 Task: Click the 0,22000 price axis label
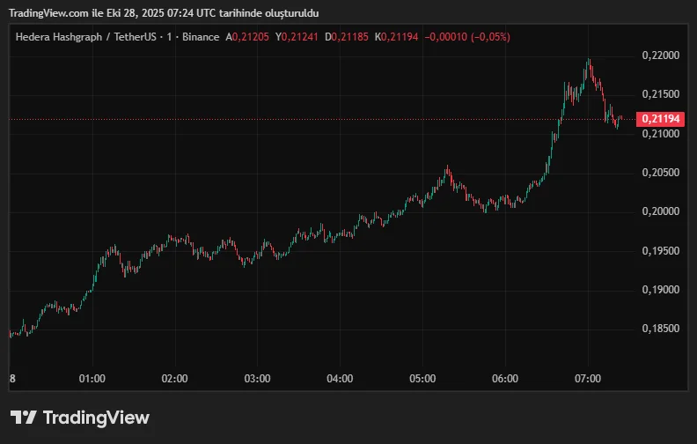660,55
